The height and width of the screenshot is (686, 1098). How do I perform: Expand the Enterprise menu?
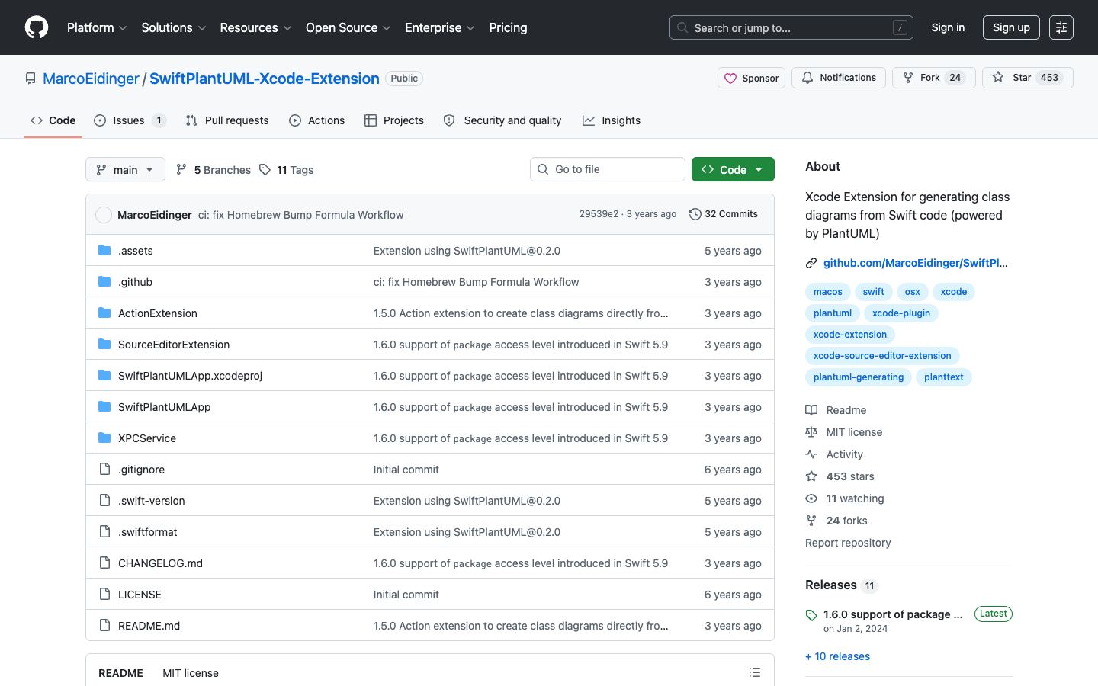pyautogui.click(x=440, y=27)
